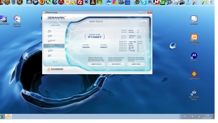
Task: Launch Photoshop from top dock
Action: pos(108,2)
